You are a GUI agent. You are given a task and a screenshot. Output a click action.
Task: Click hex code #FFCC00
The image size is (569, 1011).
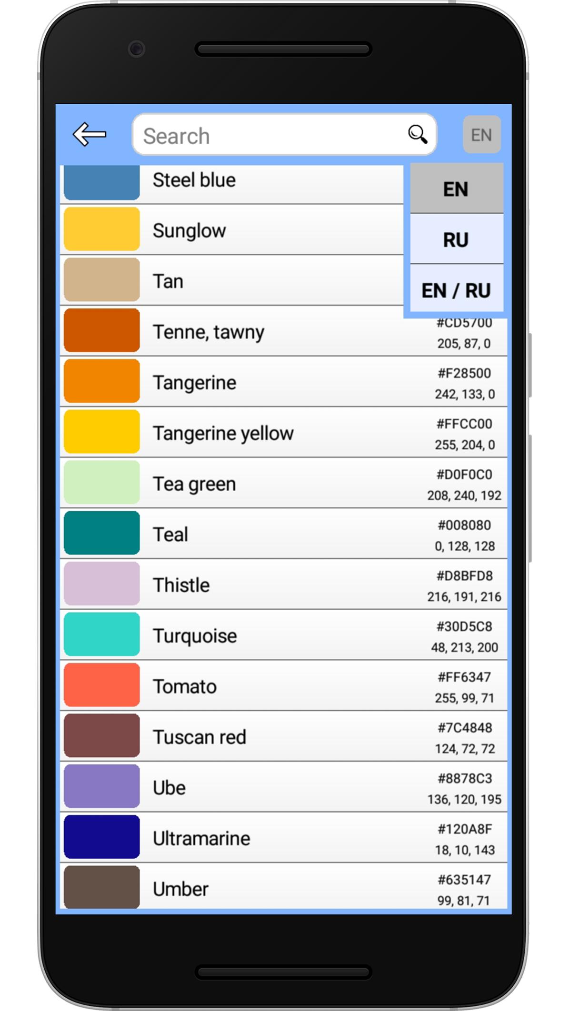464,424
